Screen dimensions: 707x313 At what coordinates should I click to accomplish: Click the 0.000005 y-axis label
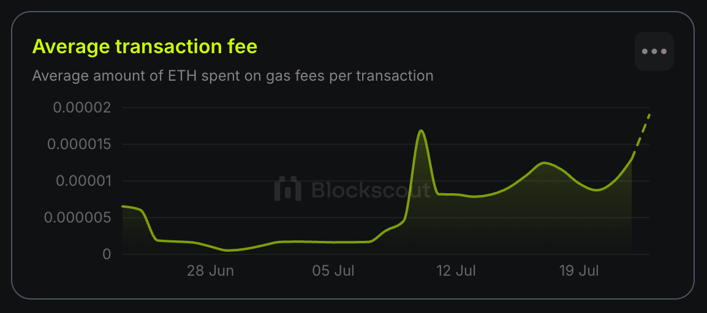point(78,218)
